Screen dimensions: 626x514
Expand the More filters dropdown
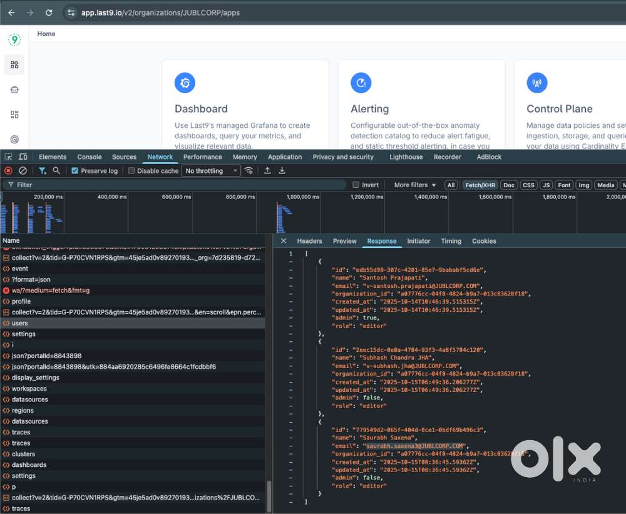pos(415,185)
